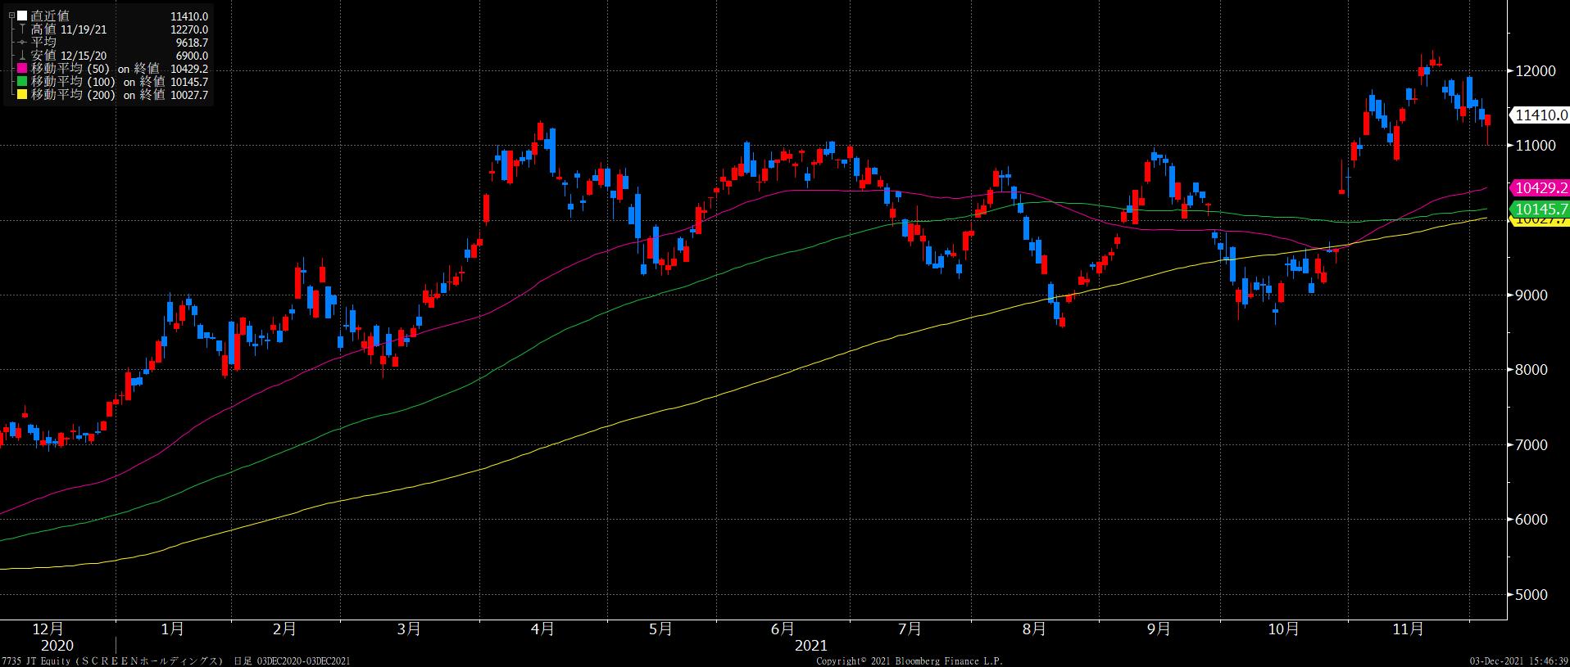
Task: Click the white 11410.0 last price tag
Action: point(1540,116)
